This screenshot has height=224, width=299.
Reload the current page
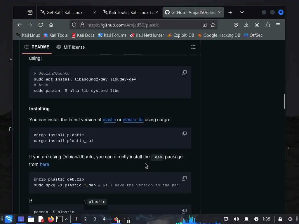click(40, 25)
